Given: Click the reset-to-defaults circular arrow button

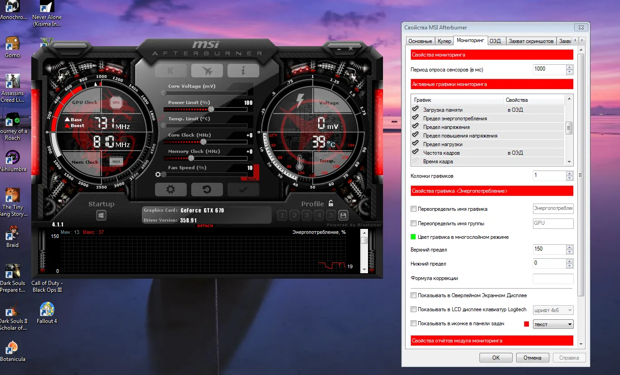Looking at the screenshot, I should (207, 190).
